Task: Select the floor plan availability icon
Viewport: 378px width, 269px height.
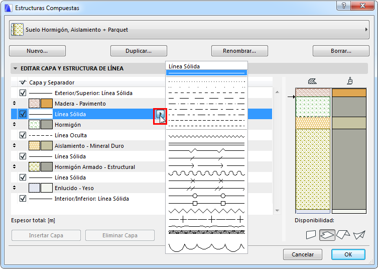Action: [311, 234]
